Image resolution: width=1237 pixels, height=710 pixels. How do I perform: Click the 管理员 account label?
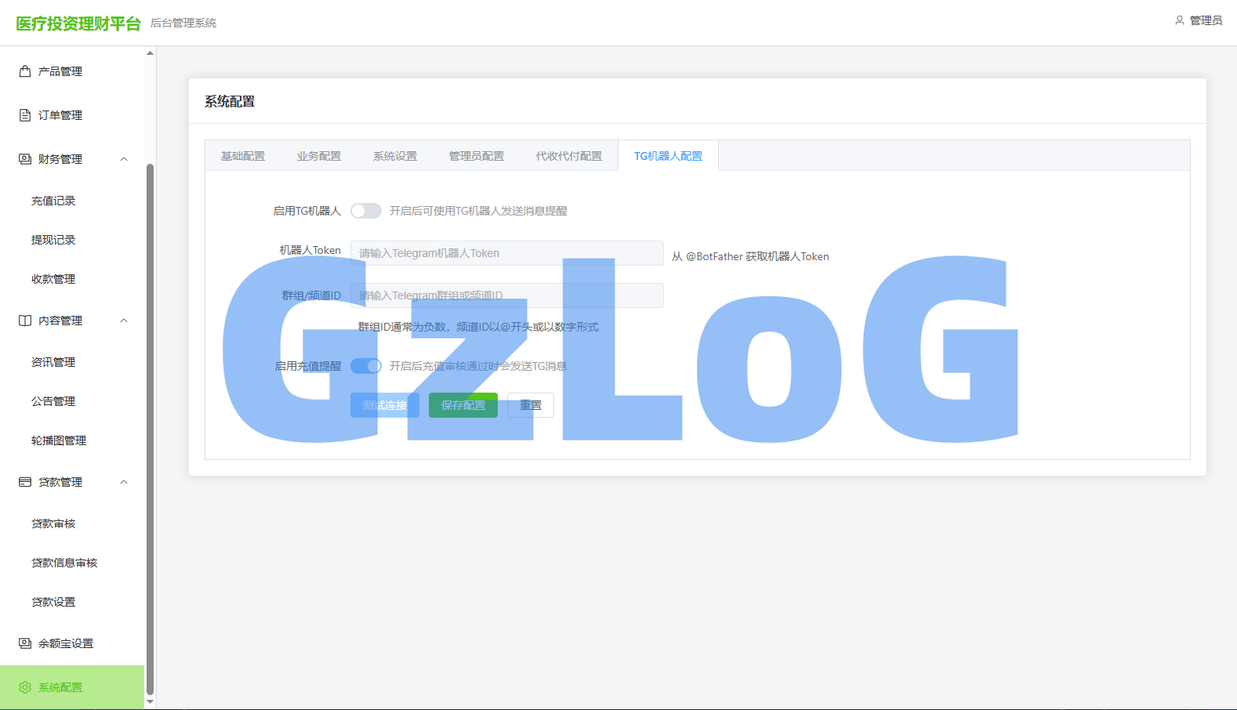coord(1206,20)
